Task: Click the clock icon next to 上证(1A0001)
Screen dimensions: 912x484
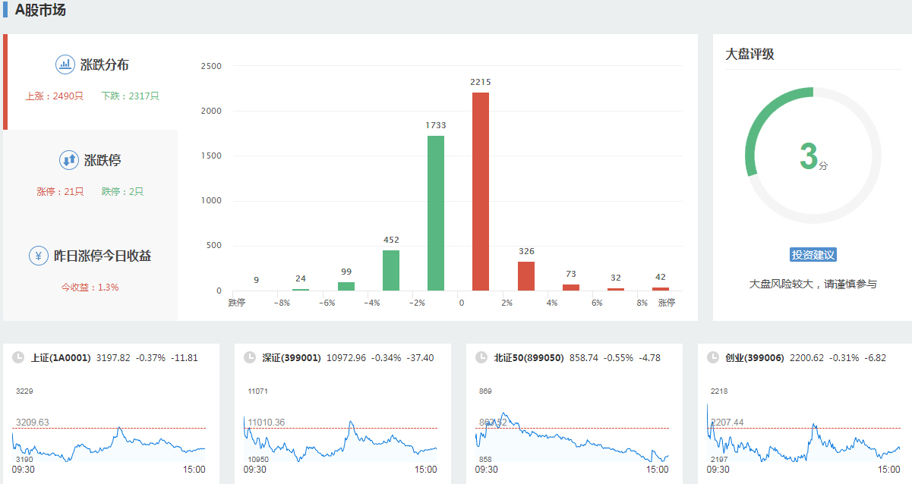Action: click(18, 357)
